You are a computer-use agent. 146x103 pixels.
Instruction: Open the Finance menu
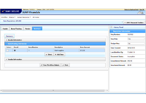point(12,17)
